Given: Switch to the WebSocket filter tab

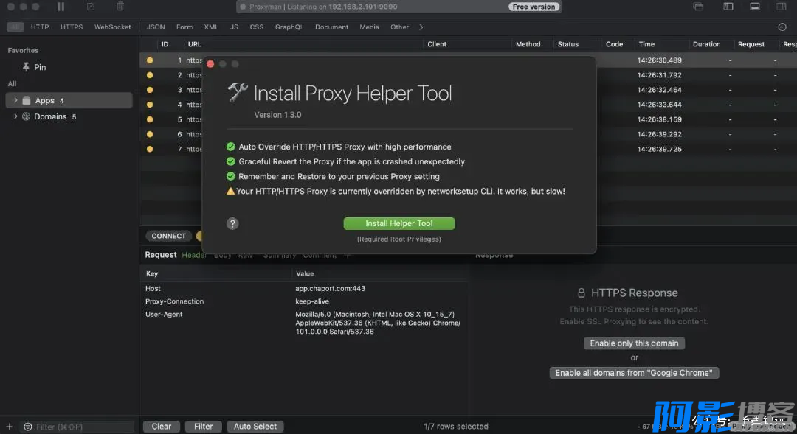Looking at the screenshot, I should pos(112,27).
